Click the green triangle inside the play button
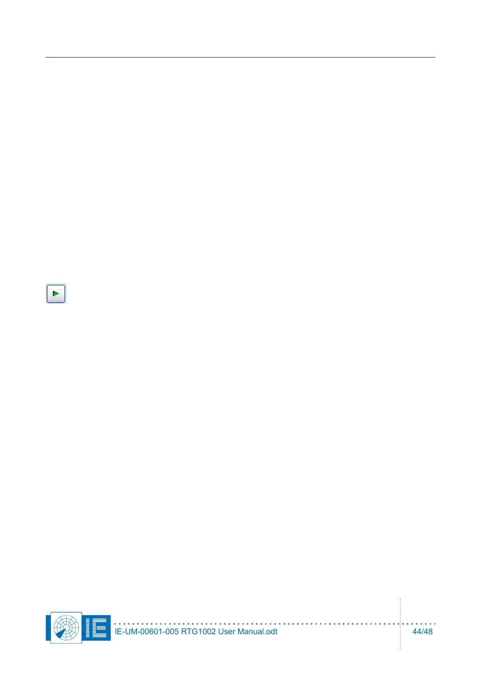481x682 pixels. 56,293
